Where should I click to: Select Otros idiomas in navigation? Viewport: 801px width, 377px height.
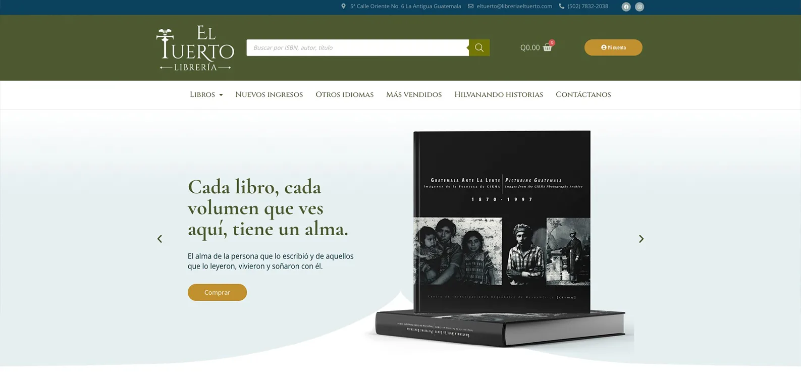tap(344, 94)
